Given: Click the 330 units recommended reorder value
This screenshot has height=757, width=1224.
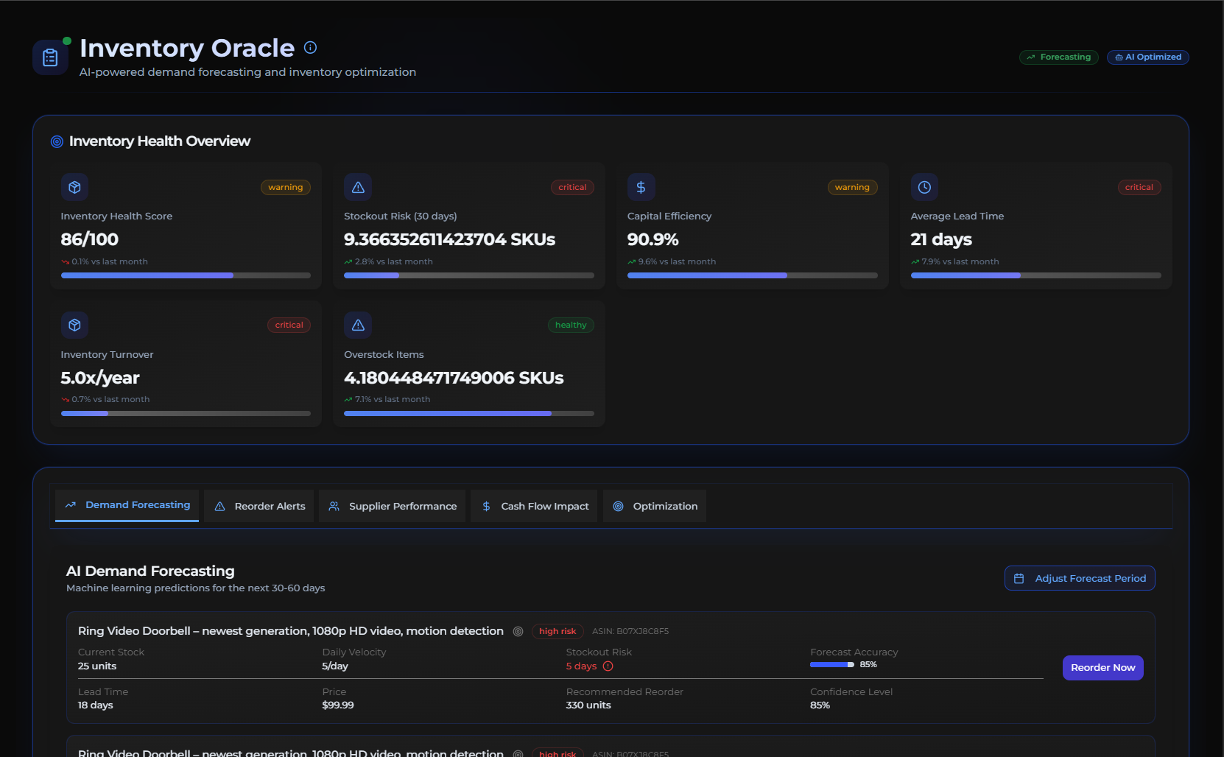Looking at the screenshot, I should click(x=588, y=705).
